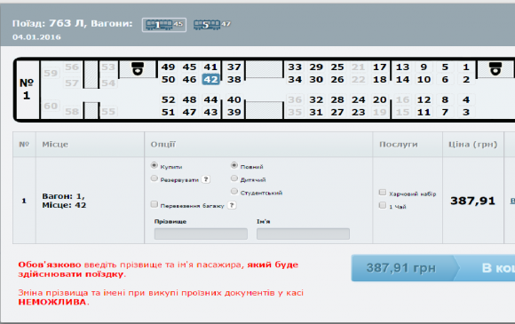Choose seat 52 in the wagon
The image size is (515, 324).
[x=168, y=99]
